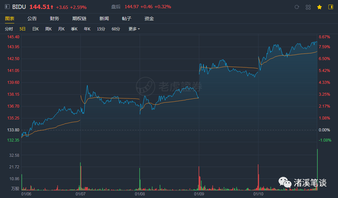Select the 日K chart period
The width and height of the screenshot is (338, 198).
[35, 29]
